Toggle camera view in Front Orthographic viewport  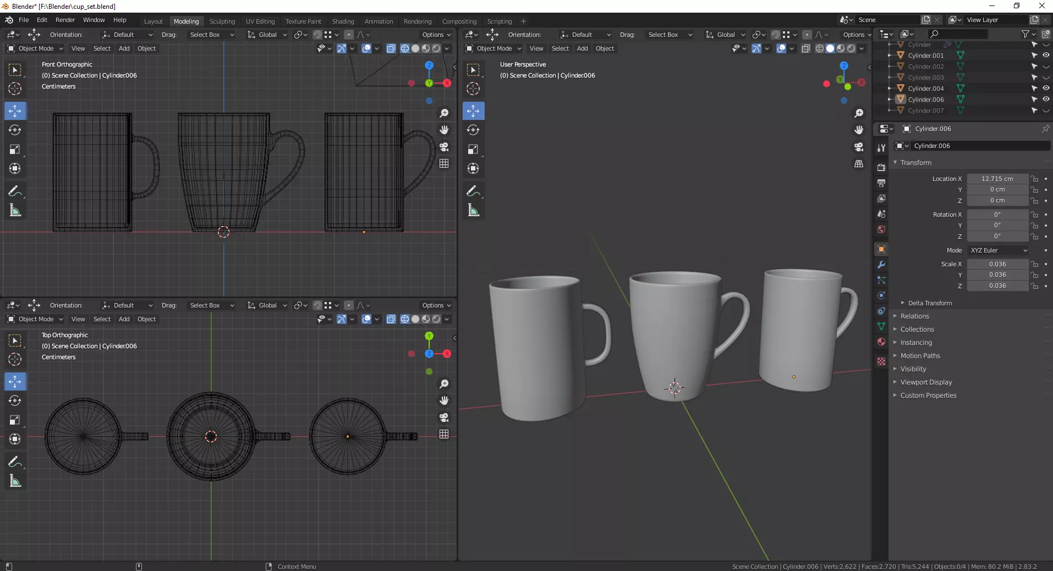pos(444,147)
